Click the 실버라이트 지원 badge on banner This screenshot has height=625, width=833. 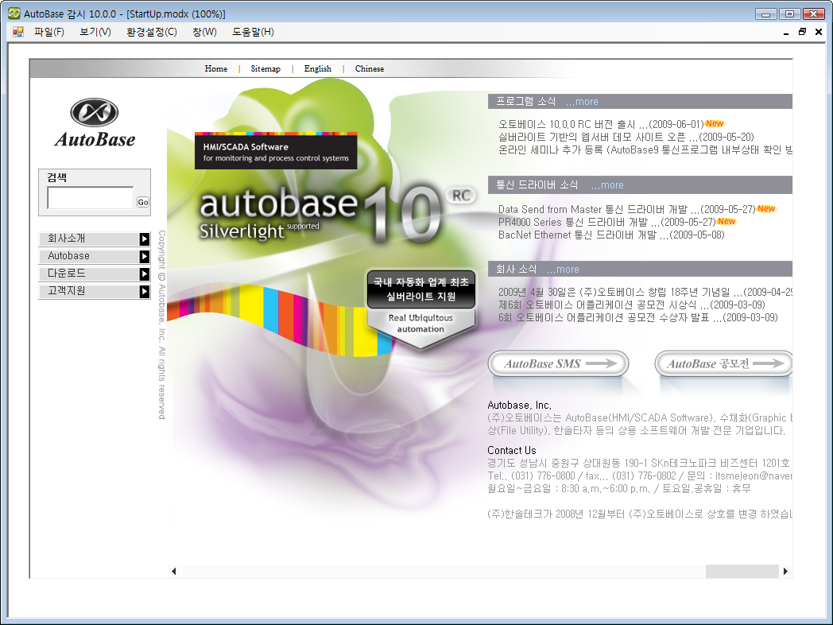click(x=420, y=289)
